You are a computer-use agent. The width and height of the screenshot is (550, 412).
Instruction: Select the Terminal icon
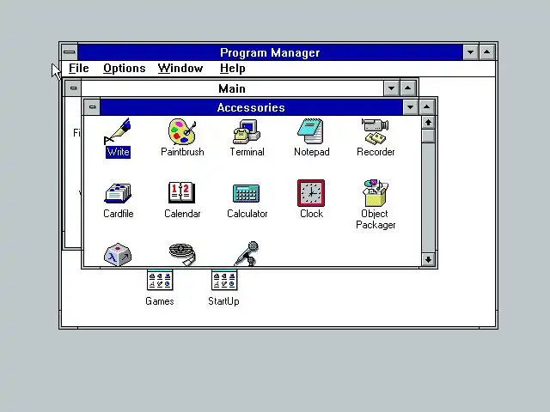[x=247, y=131]
